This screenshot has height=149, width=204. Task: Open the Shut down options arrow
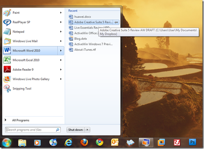(87, 130)
